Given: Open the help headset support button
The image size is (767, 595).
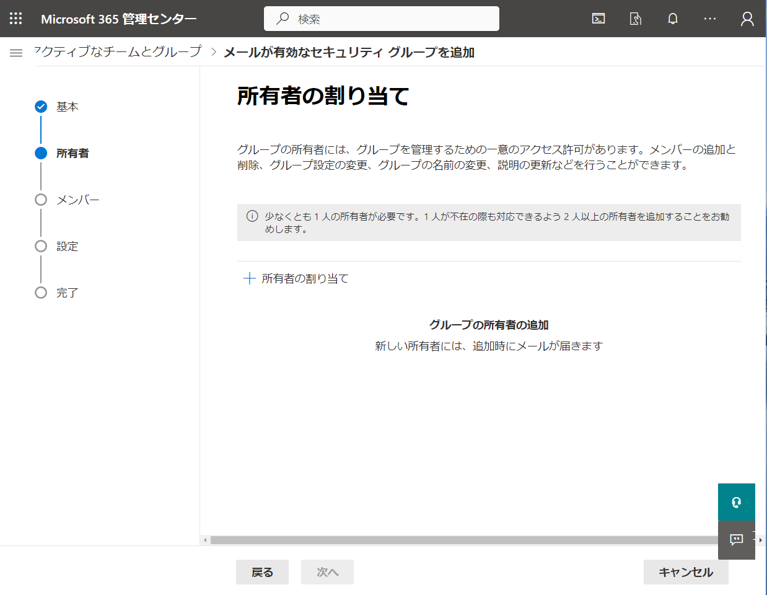Looking at the screenshot, I should click(x=737, y=502).
